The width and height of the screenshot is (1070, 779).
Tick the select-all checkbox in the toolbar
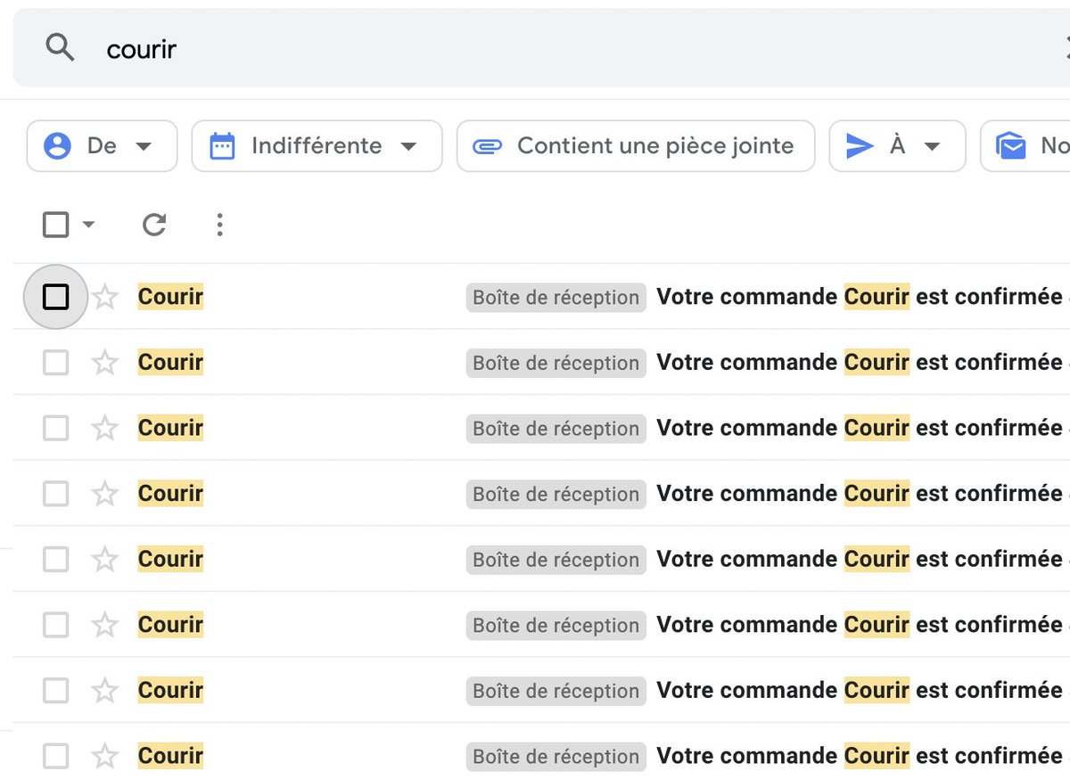tap(56, 225)
